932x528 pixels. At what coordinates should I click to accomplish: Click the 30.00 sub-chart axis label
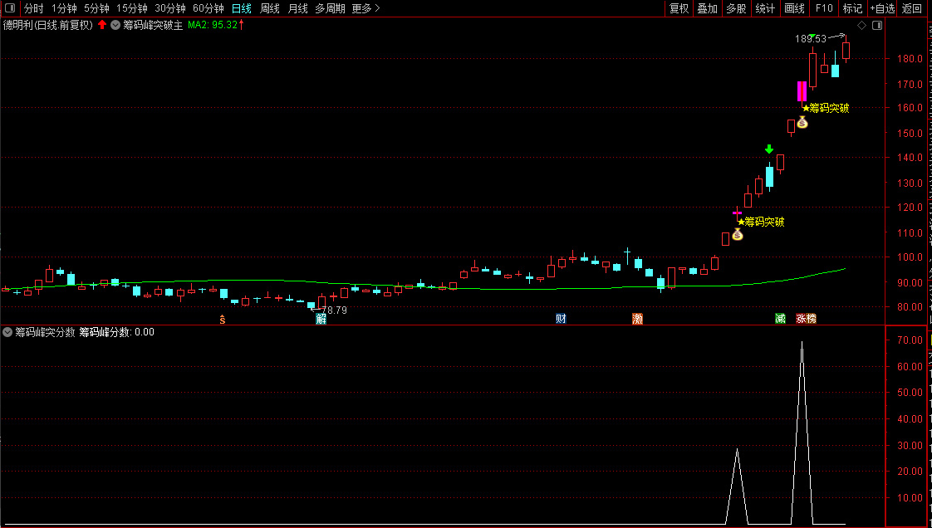click(910, 446)
